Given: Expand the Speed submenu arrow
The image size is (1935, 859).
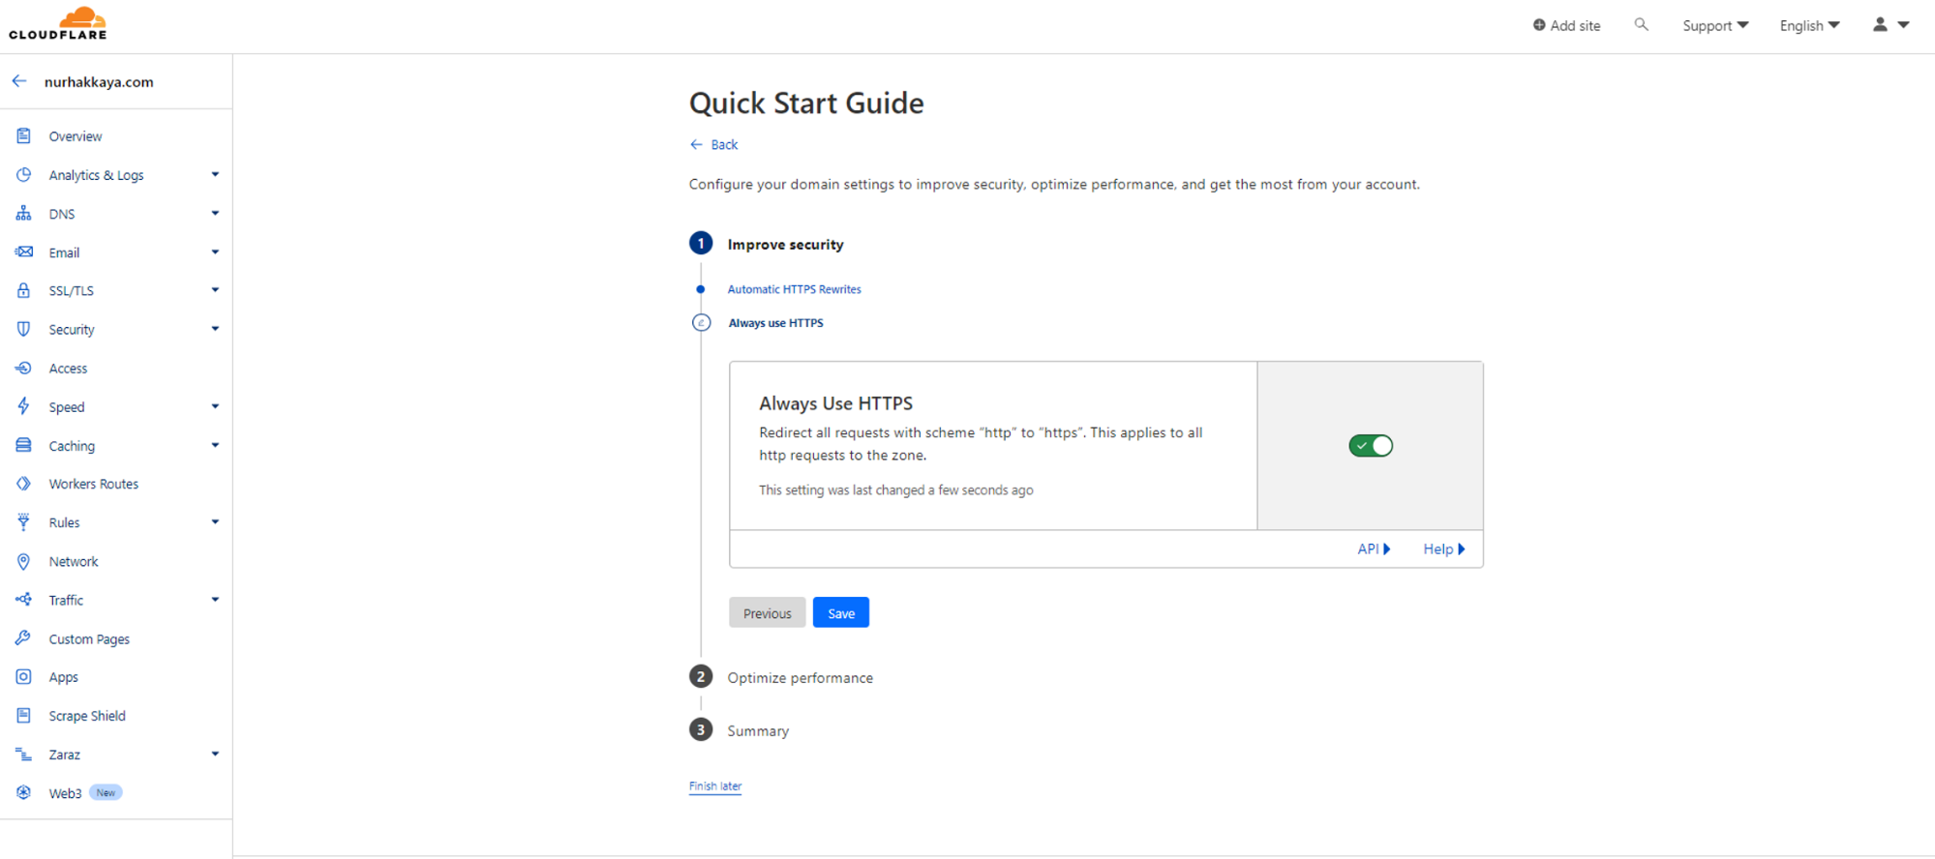Looking at the screenshot, I should click(215, 406).
